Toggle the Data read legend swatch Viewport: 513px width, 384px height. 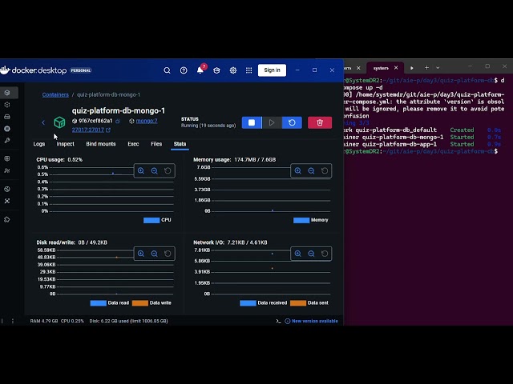[98, 303]
